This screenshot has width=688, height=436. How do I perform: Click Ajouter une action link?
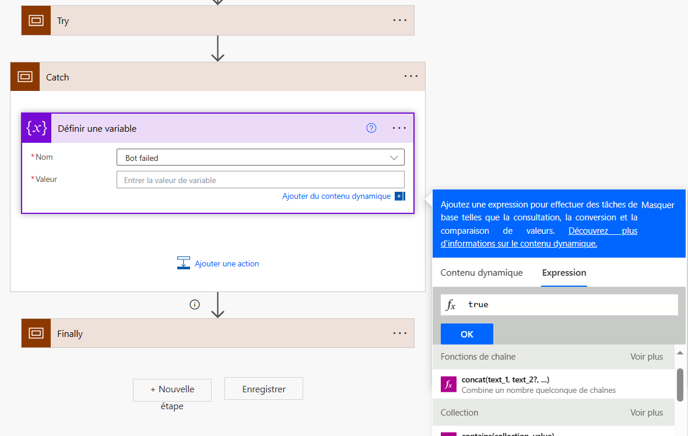click(227, 263)
